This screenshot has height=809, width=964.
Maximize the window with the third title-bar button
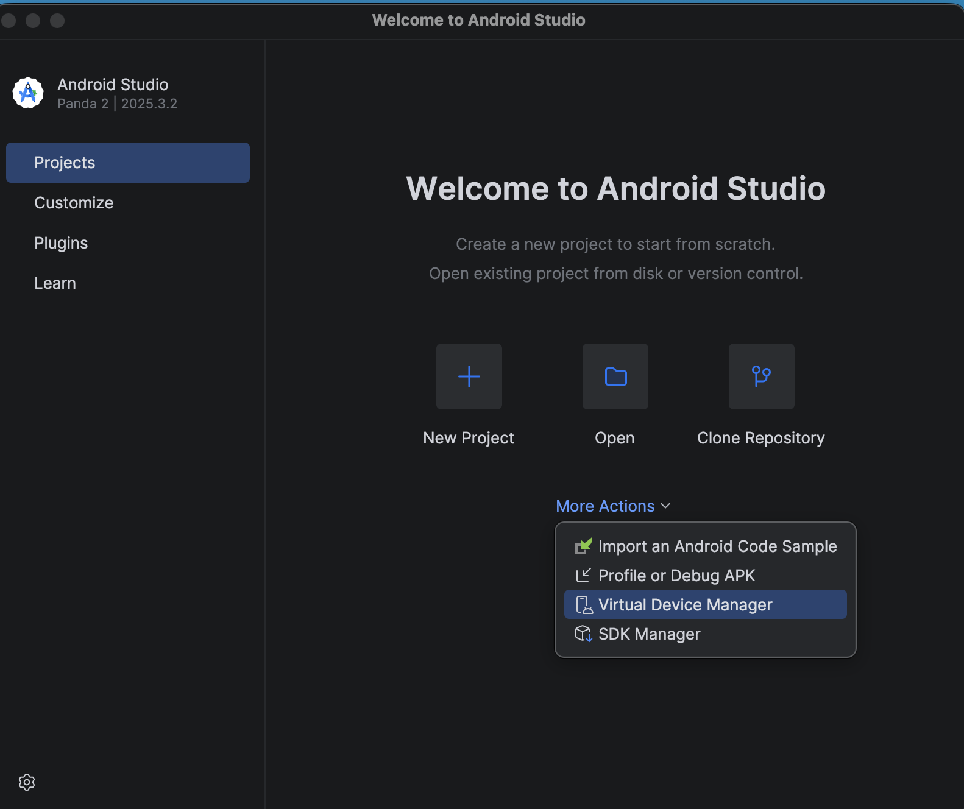tap(57, 21)
